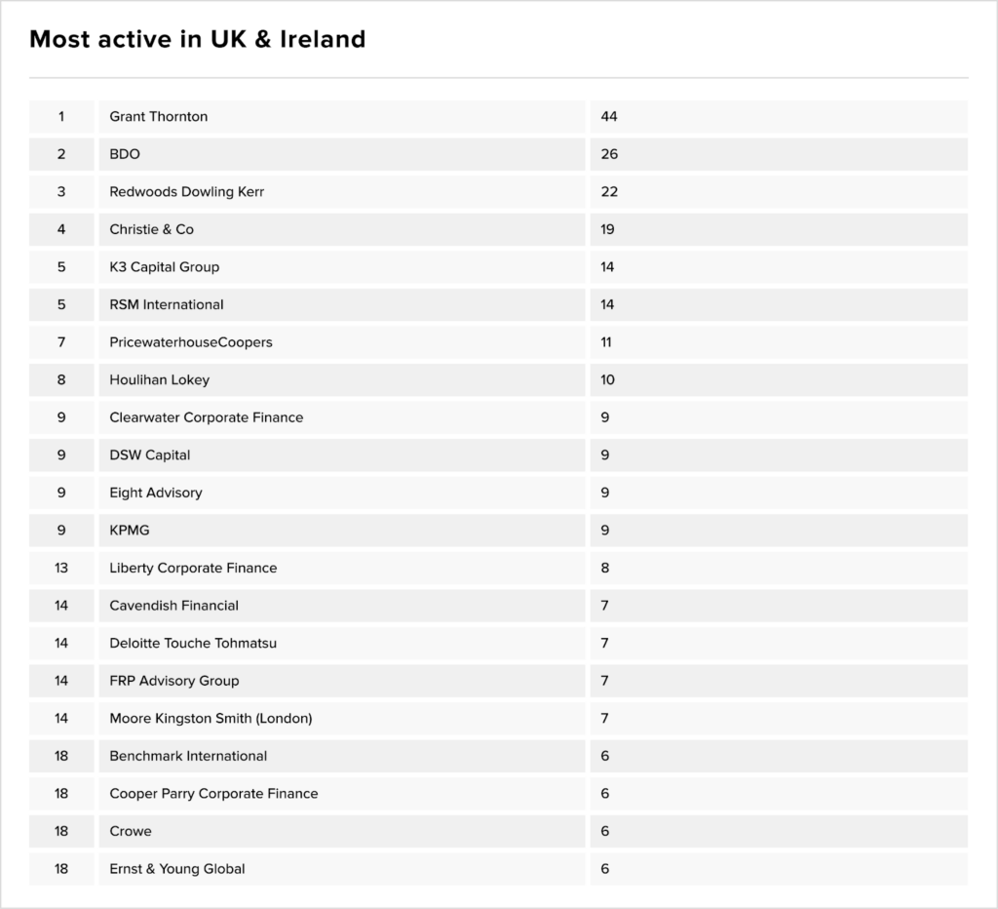This screenshot has width=998, height=909.
Task: Click Redwoods Dowling Kerr in the list
Action: coord(186,192)
